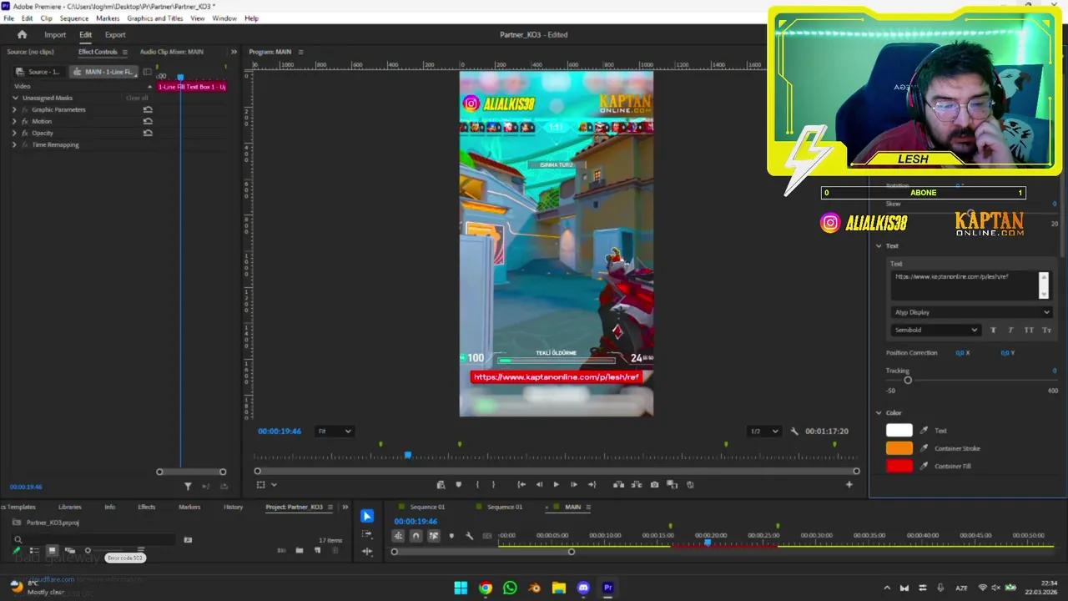Create a new bin in Project panel
The width and height of the screenshot is (1068, 601).
tap(300, 550)
